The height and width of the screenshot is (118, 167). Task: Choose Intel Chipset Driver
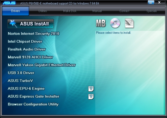(25, 41)
